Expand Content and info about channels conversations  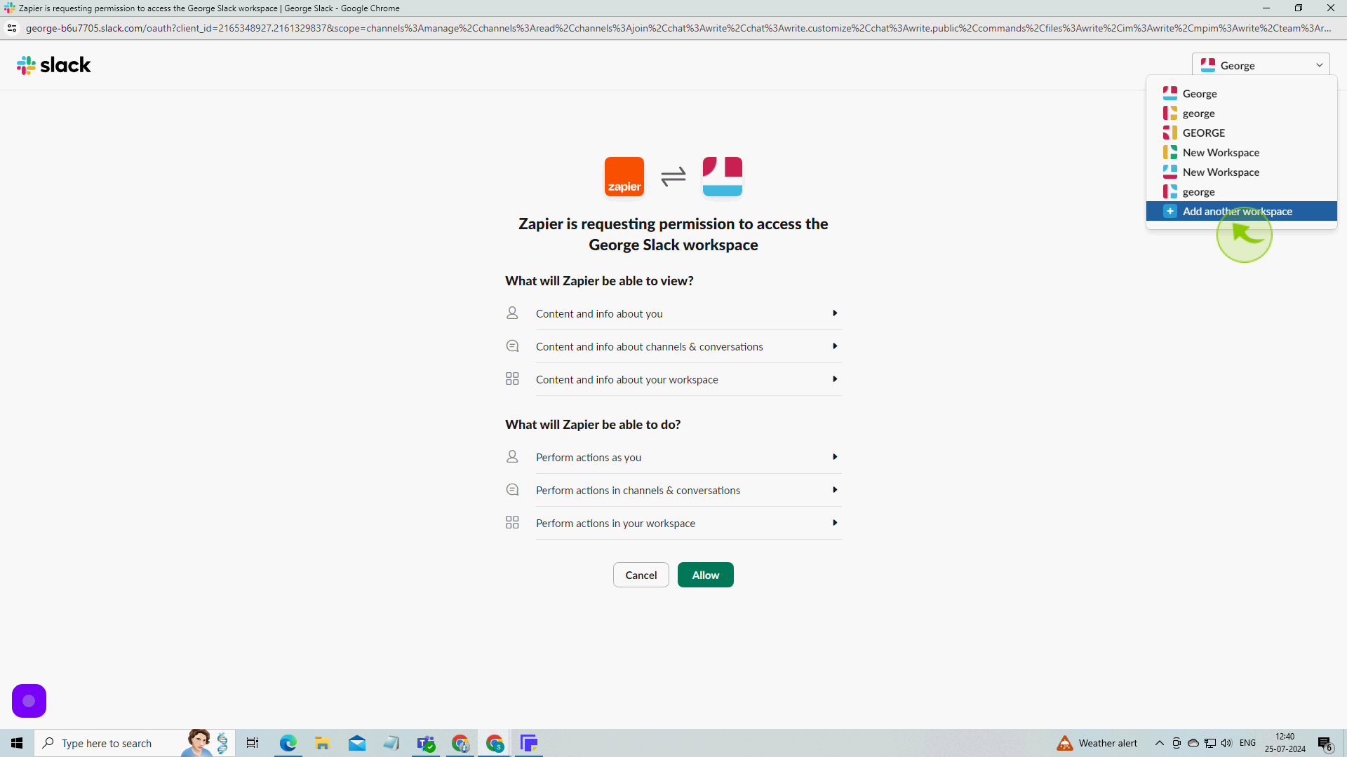point(833,346)
